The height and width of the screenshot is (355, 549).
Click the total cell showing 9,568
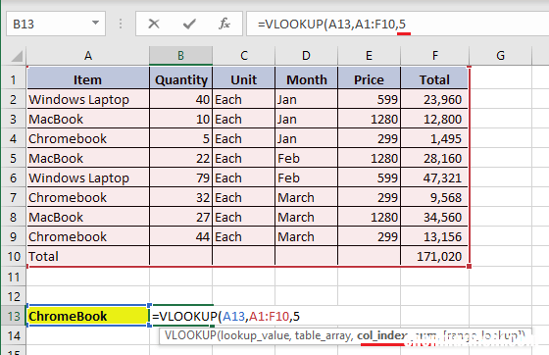(434, 197)
